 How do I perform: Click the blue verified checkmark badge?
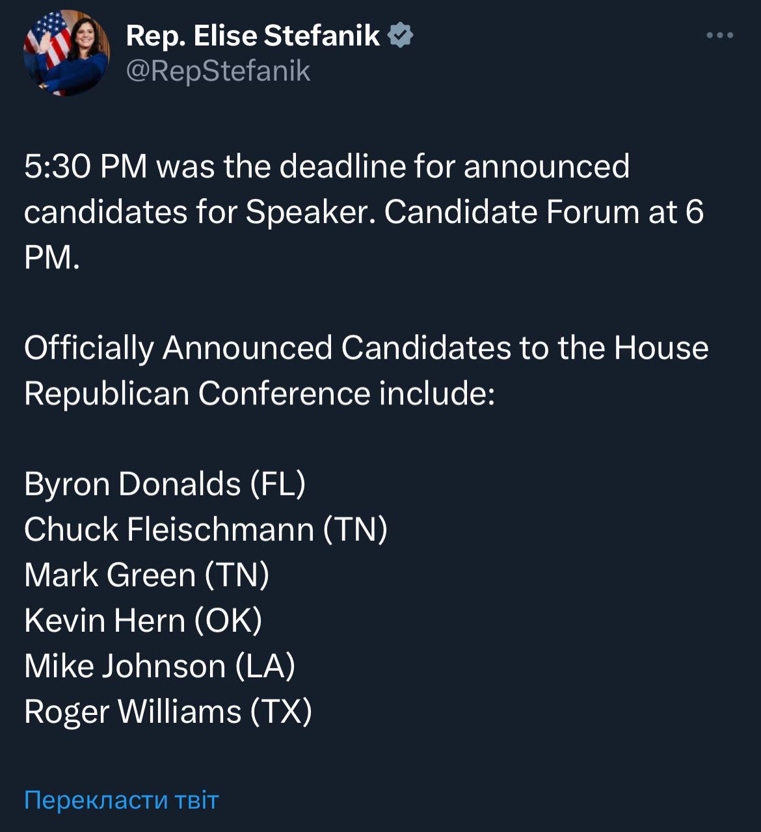tap(401, 35)
